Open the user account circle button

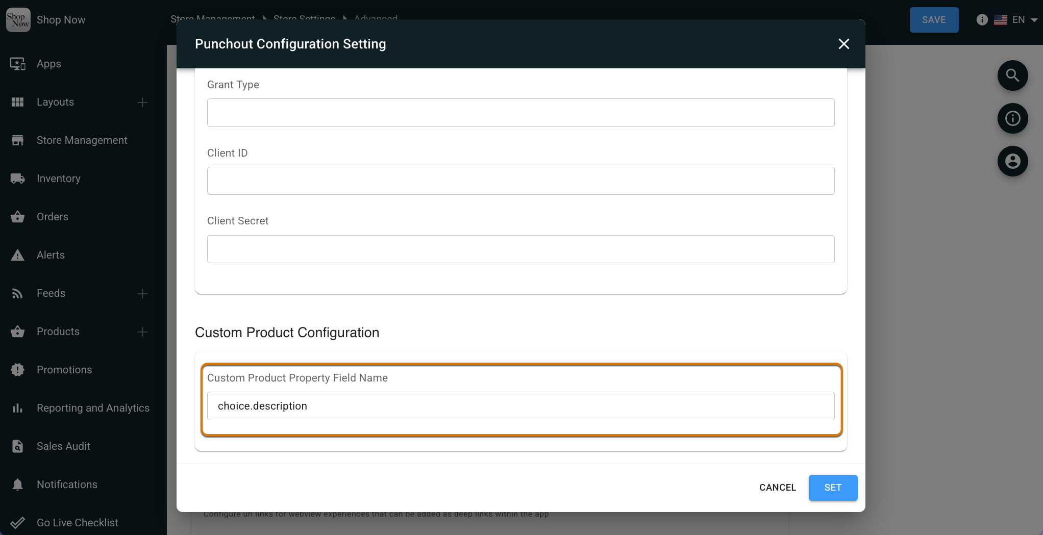point(1013,161)
